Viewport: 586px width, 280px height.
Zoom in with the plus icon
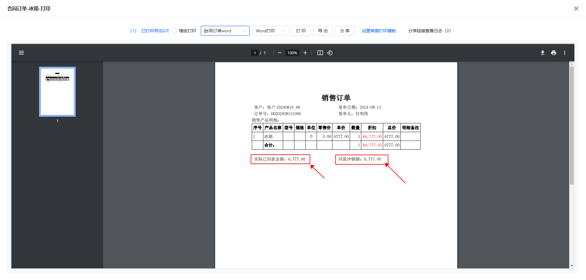pos(305,53)
